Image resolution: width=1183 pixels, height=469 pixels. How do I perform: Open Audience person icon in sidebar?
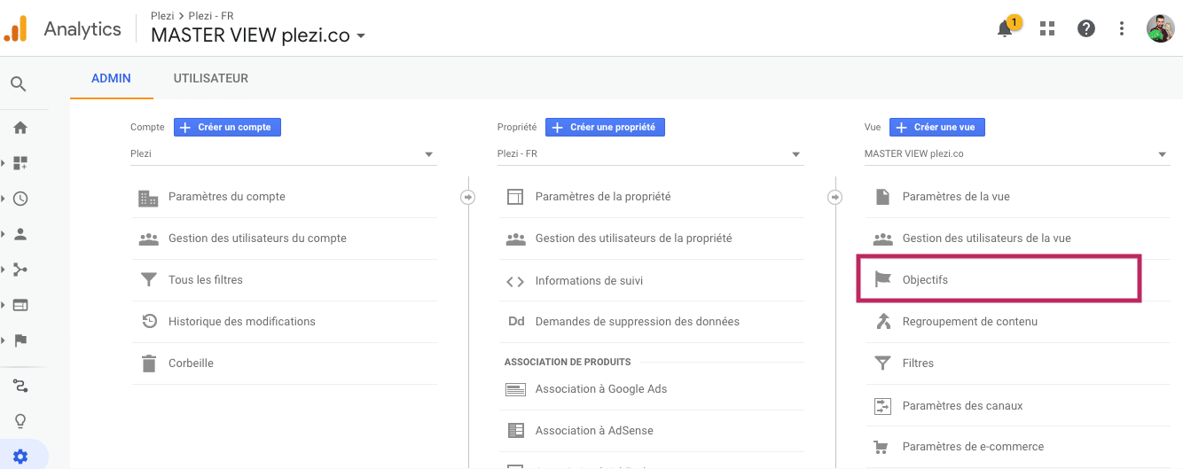click(x=20, y=234)
